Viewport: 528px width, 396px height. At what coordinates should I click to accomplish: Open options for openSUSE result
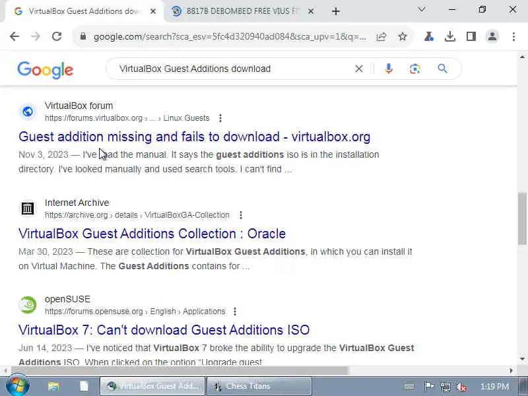[x=235, y=312]
